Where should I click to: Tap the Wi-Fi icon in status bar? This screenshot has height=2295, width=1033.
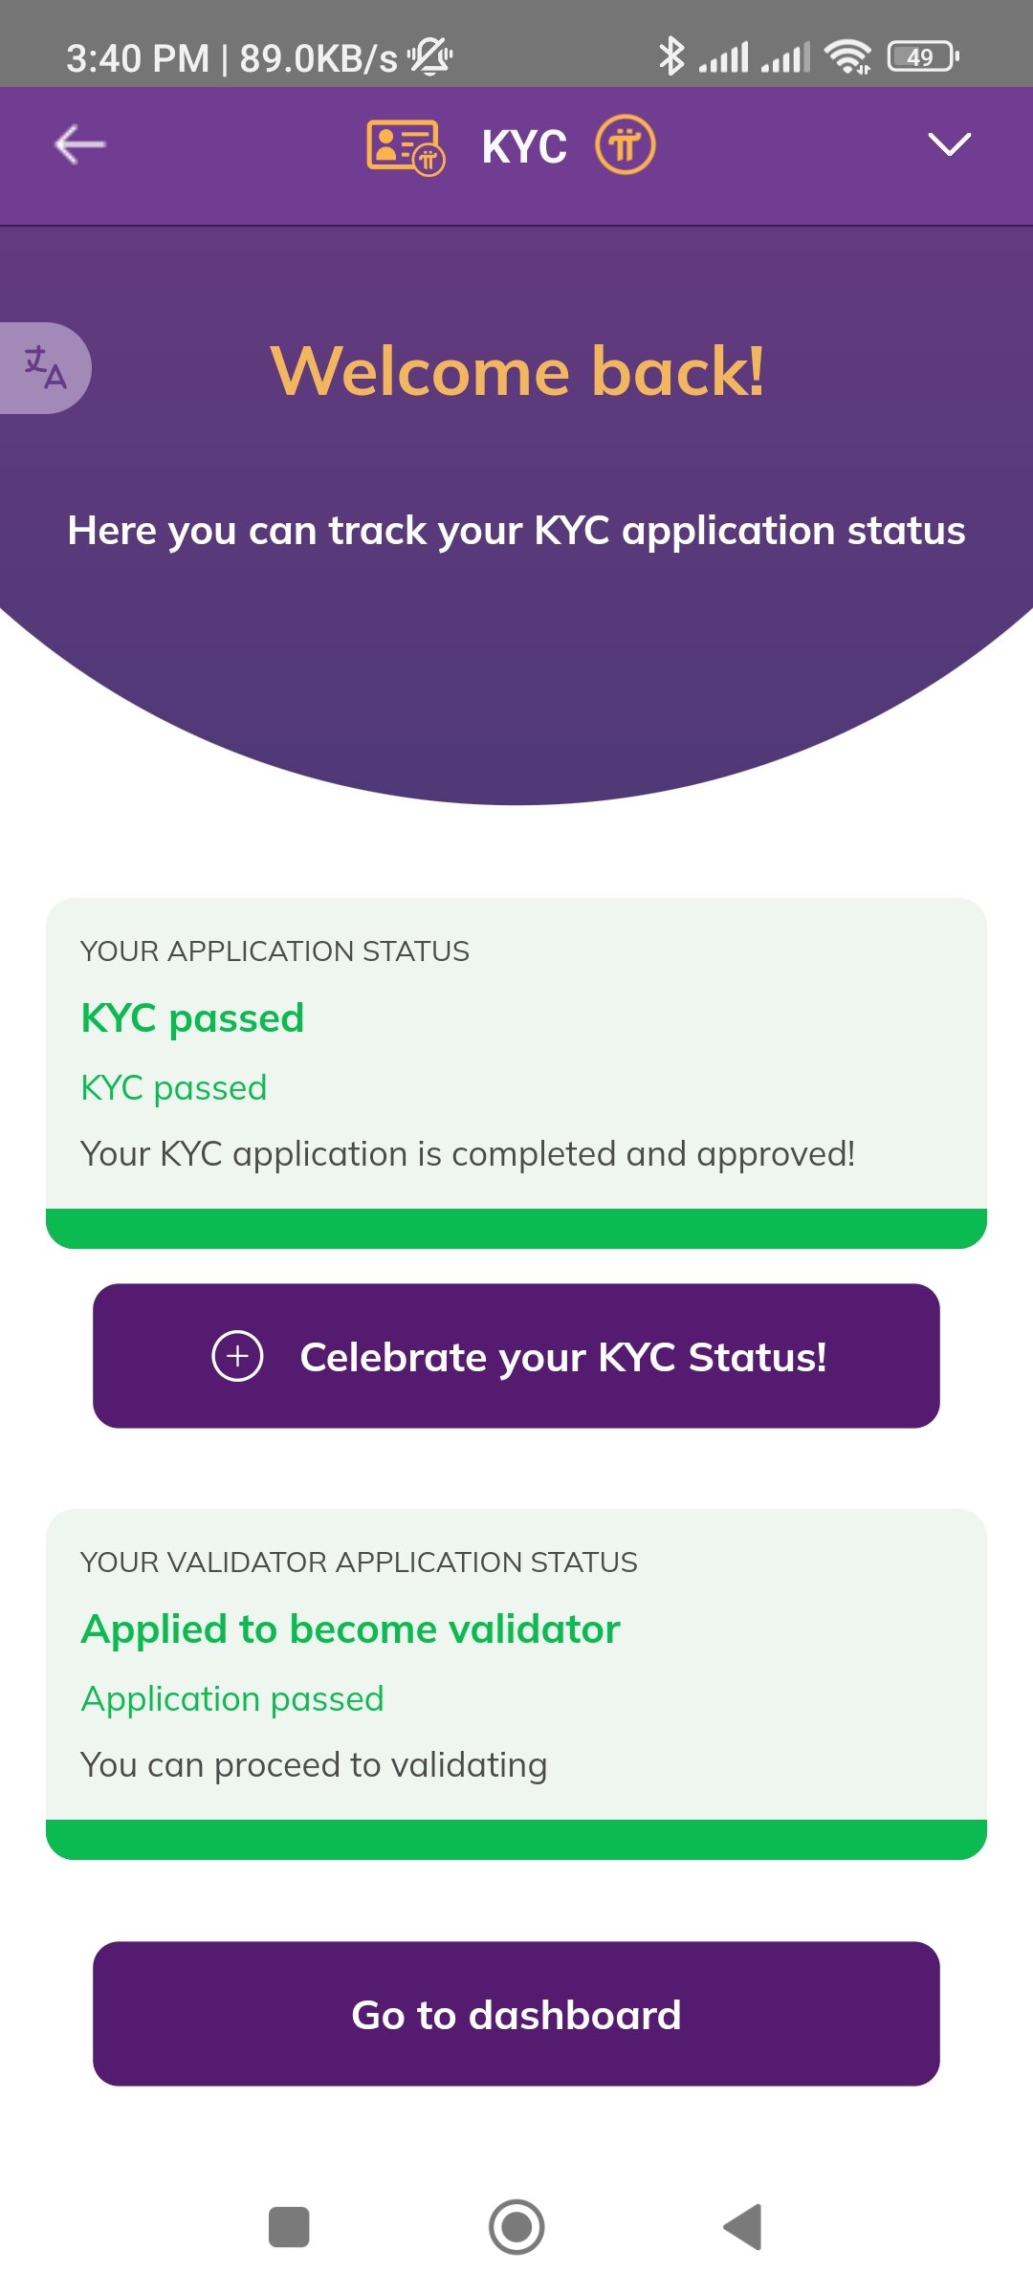point(848,57)
